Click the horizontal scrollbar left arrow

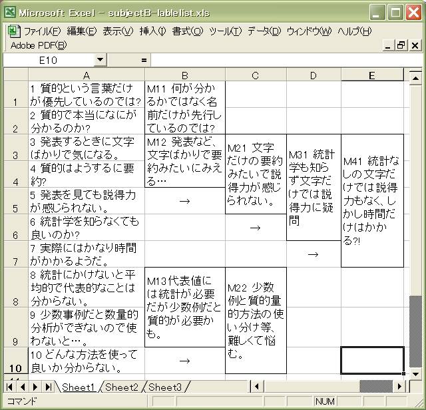click(256, 386)
